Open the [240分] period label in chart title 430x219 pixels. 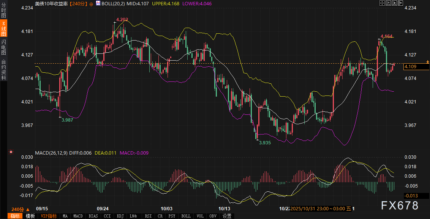(79, 3)
